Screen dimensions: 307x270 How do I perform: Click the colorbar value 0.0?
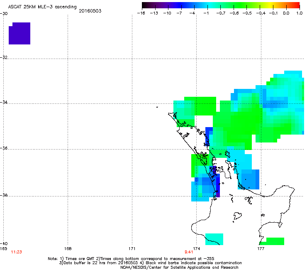(286, 13)
